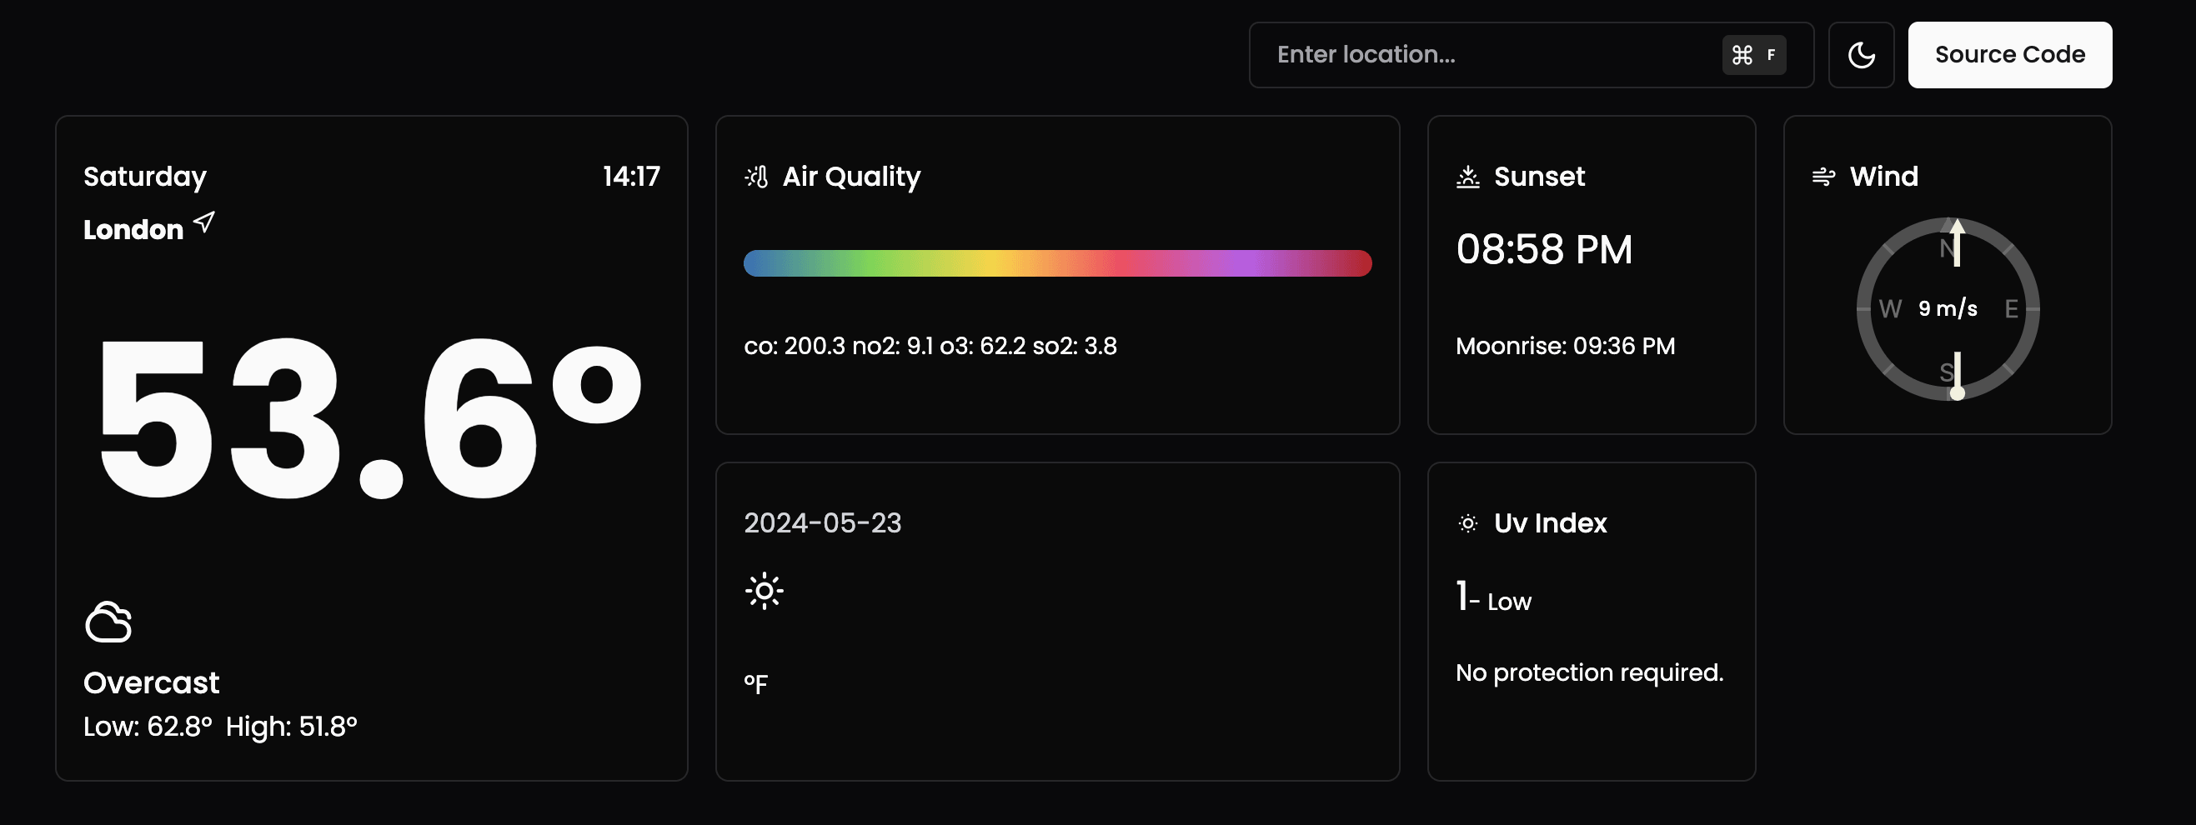
Task: Toggle dark mode with the moon icon
Action: pyautogui.click(x=1861, y=55)
